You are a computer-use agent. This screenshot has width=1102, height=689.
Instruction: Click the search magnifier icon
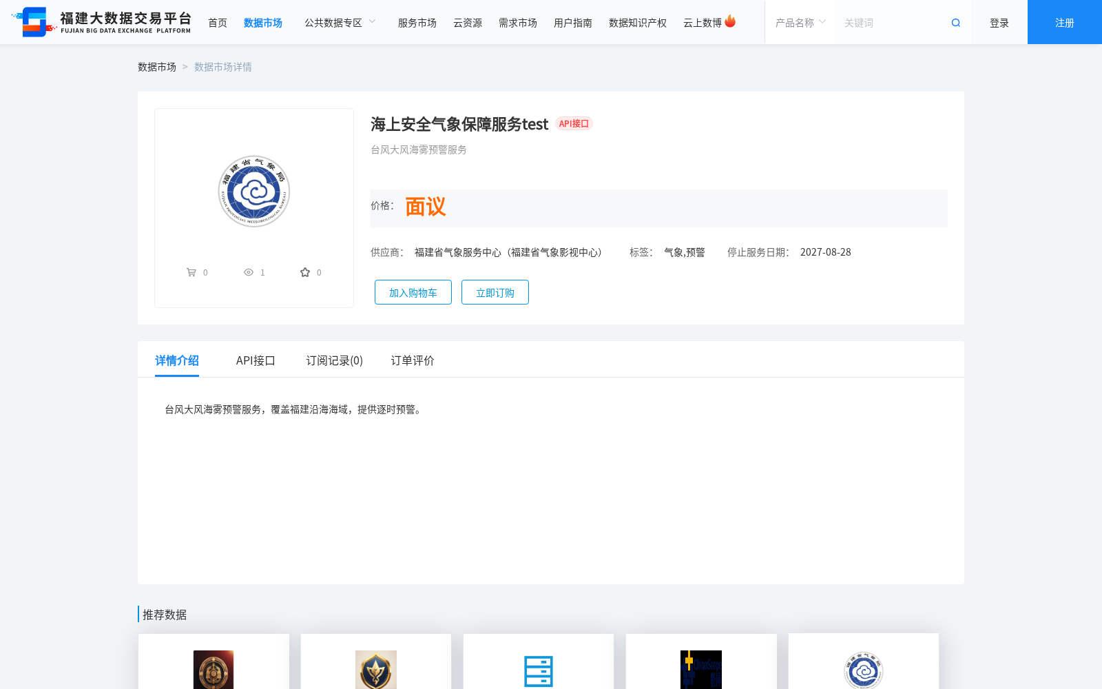click(955, 23)
